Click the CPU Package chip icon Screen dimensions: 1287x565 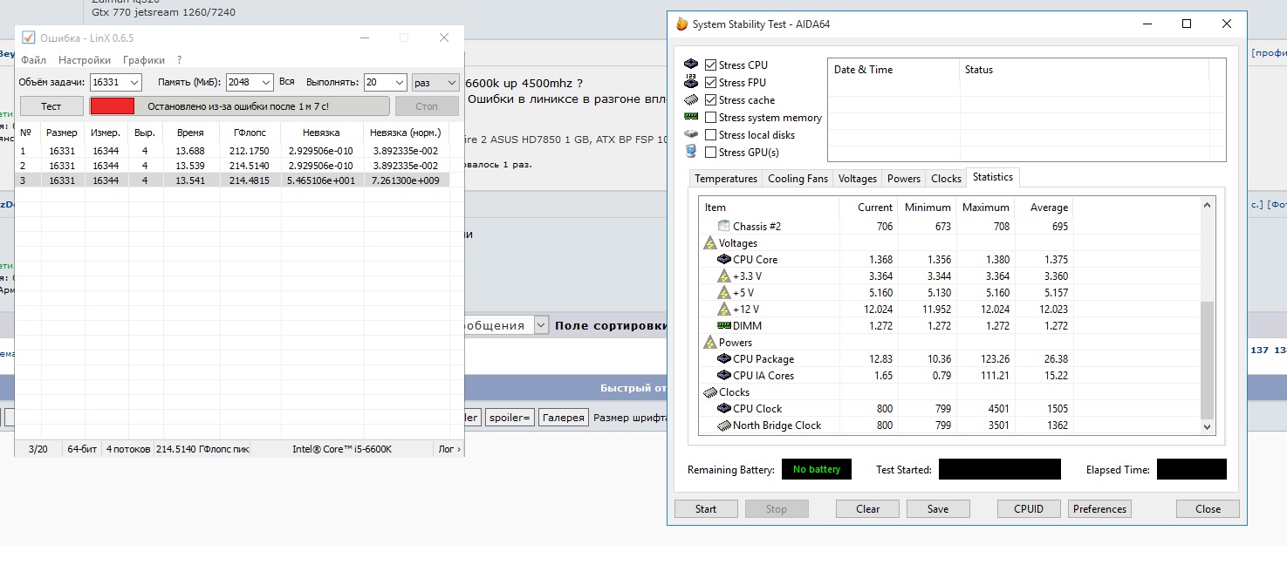pos(724,359)
